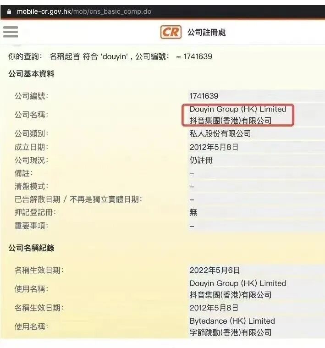Select the mobile-cr.gov.hk URL address bar

click(x=84, y=11)
